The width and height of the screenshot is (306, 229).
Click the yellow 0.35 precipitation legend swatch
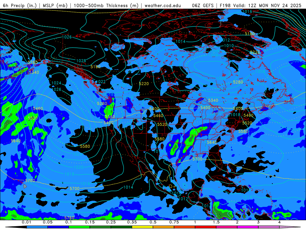point(142,227)
